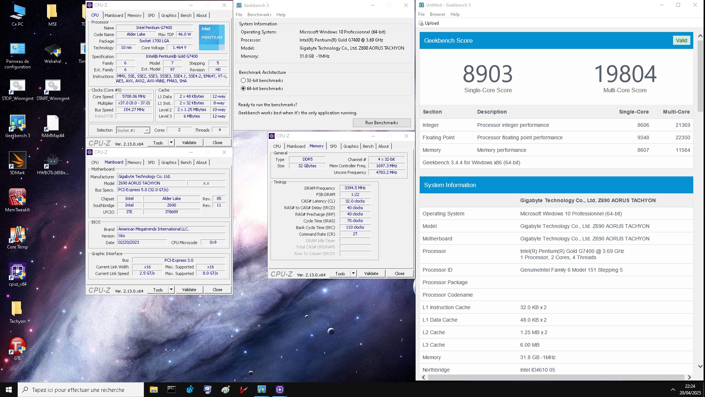Click Validate in the Mainboard CPU-Z window

point(189,290)
